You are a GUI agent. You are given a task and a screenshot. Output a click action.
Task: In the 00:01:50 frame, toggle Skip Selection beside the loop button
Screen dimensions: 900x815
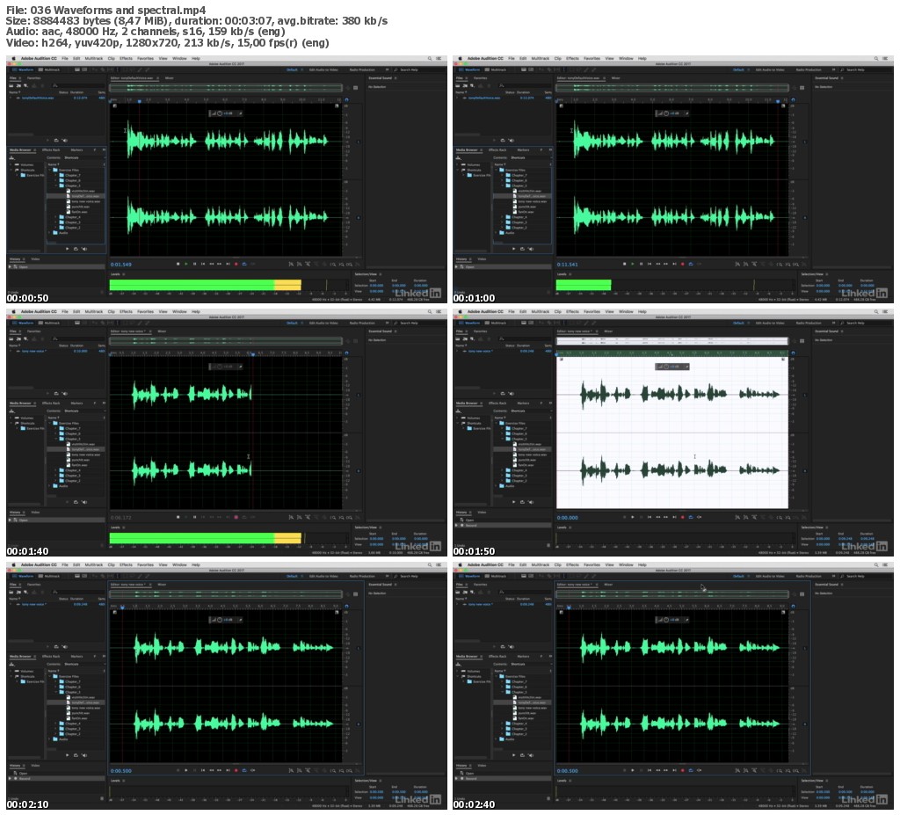(x=699, y=518)
